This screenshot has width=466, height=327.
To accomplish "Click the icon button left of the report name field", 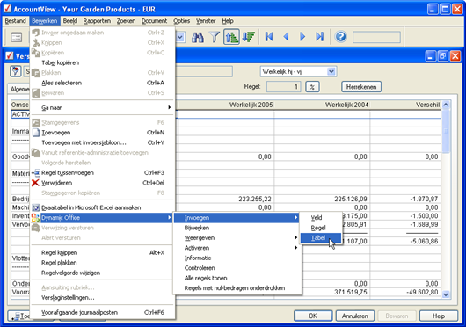I will (x=16, y=71).
